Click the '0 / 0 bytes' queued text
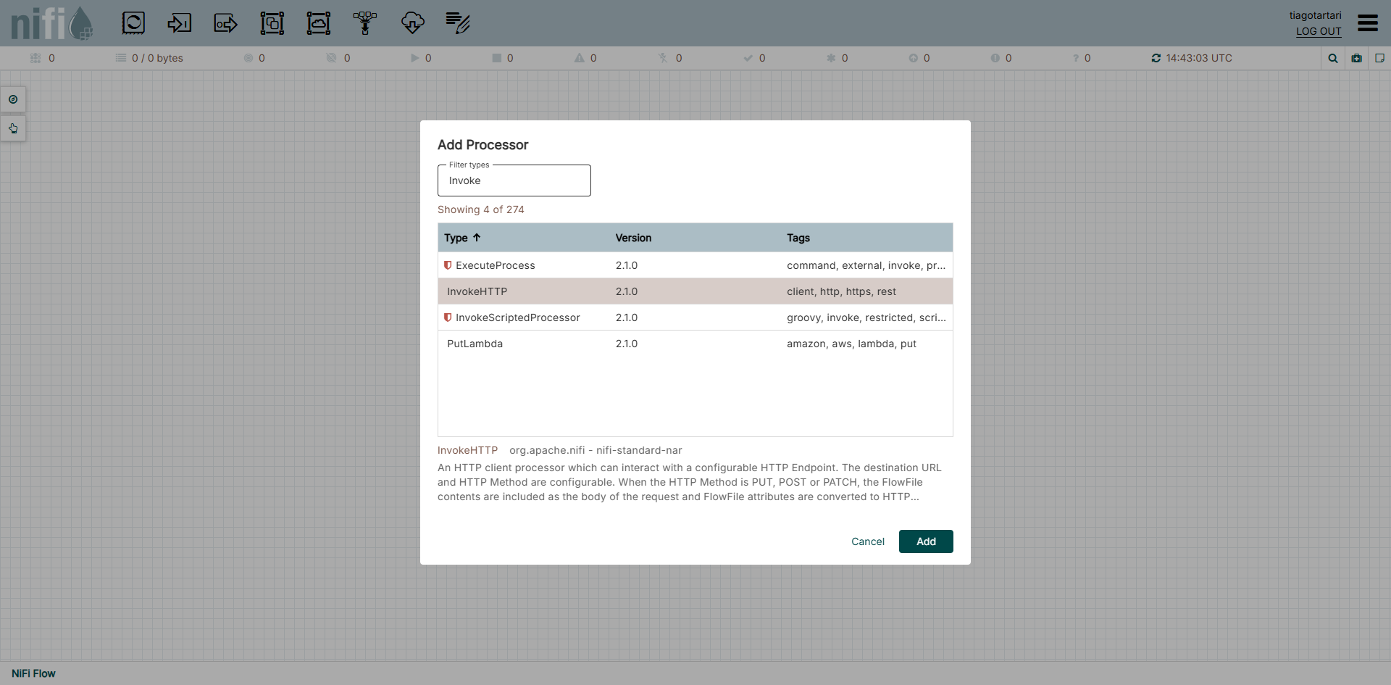Image resolution: width=1391 pixels, height=685 pixels. [x=157, y=58]
